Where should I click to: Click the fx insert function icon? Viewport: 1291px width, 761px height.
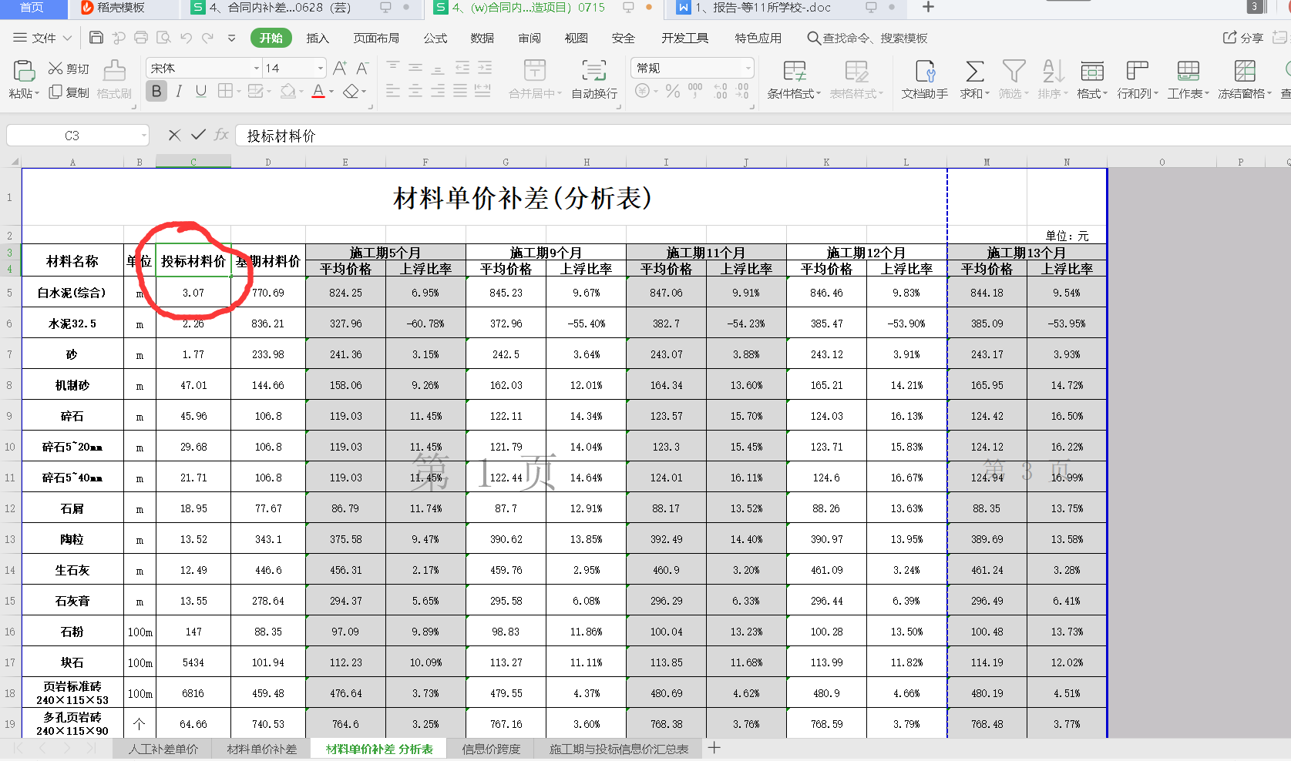221,135
